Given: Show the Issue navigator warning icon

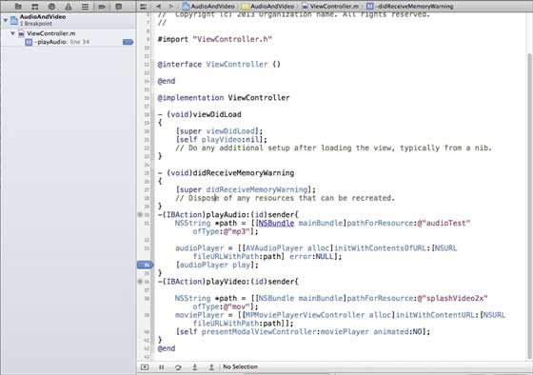Looking at the screenshot, I should tap(69, 6).
